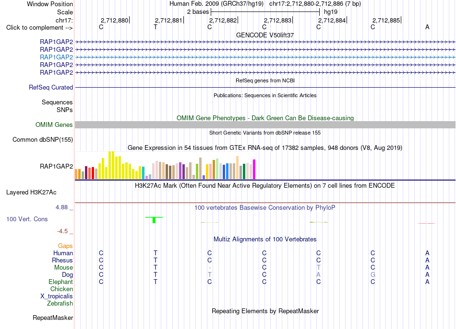This screenshot has width=456, height=329.
Task: Open the RepeatMasker track label
Action: tap(53, 318)
